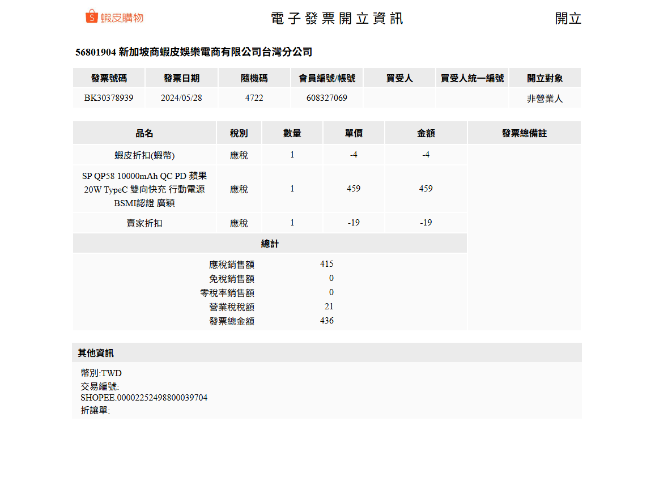Viewport: 651px width, 481px height.
Task: Select the 電子發票開立資訊 page title
Action: point(337,18)
